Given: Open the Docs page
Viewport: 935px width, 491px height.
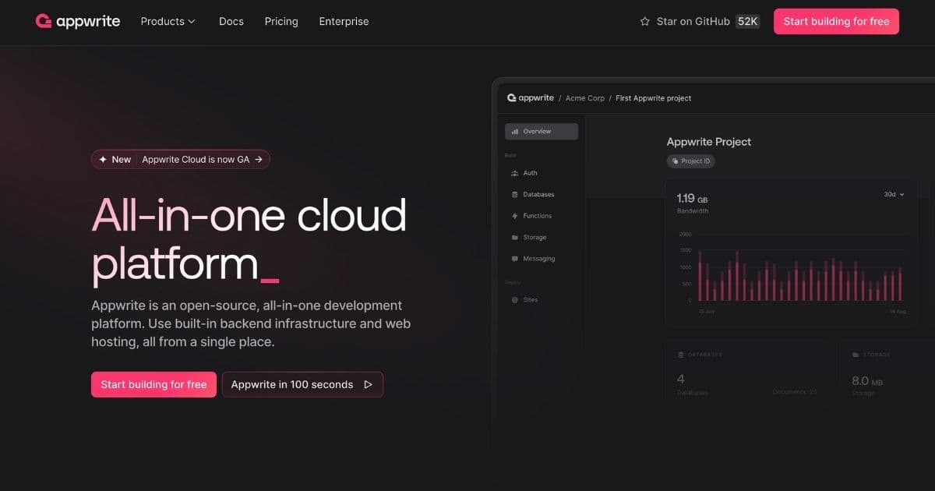Looking at the screenshot, I should point(231,21).
